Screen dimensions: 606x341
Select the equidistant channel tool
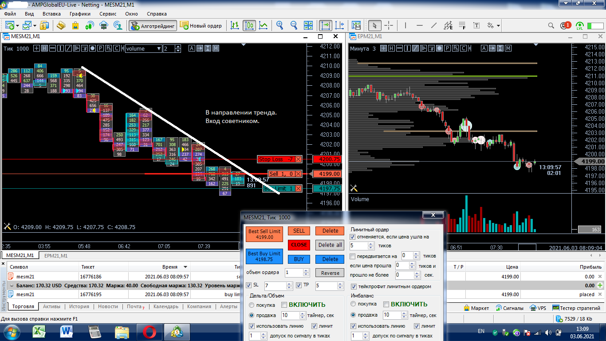448,25
